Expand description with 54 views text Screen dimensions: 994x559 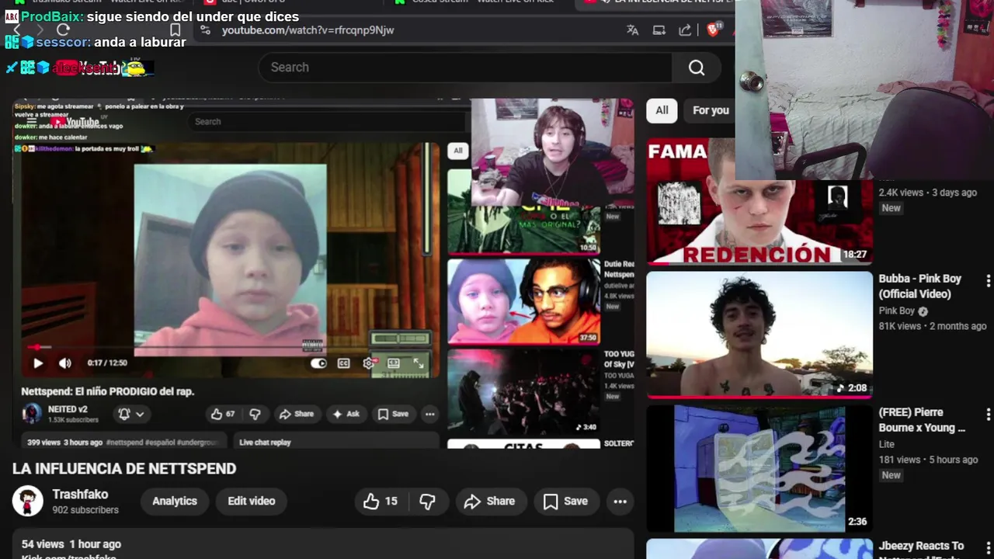[x=323, y=544]
